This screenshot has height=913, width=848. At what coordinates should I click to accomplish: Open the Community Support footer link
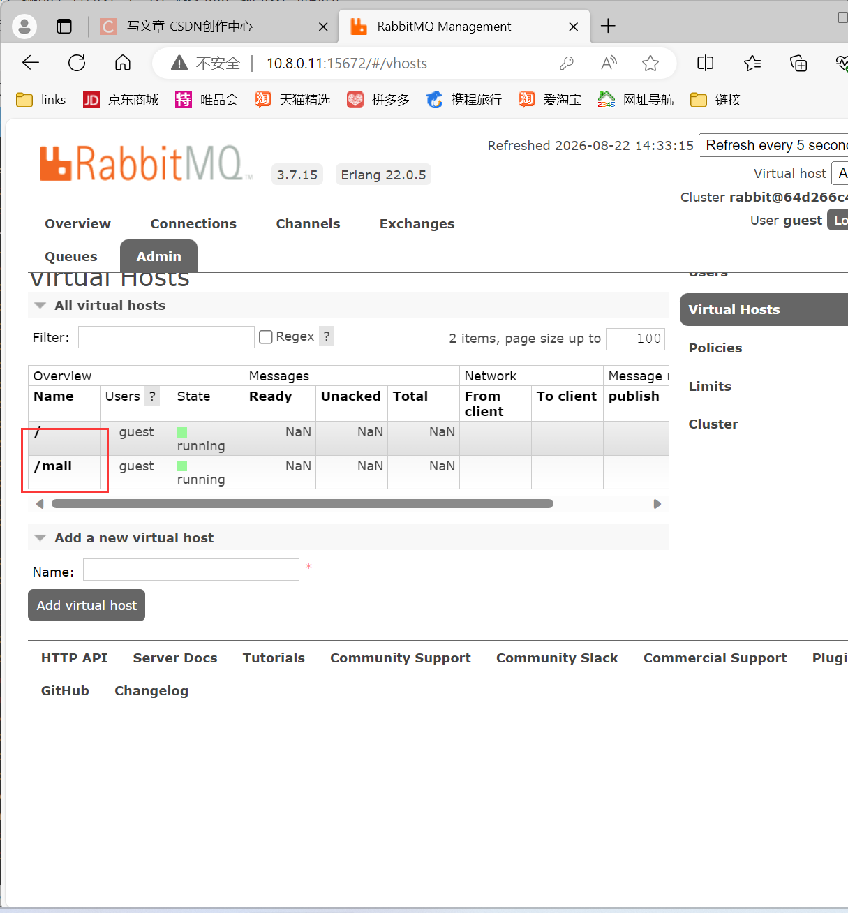click(401, 658)
